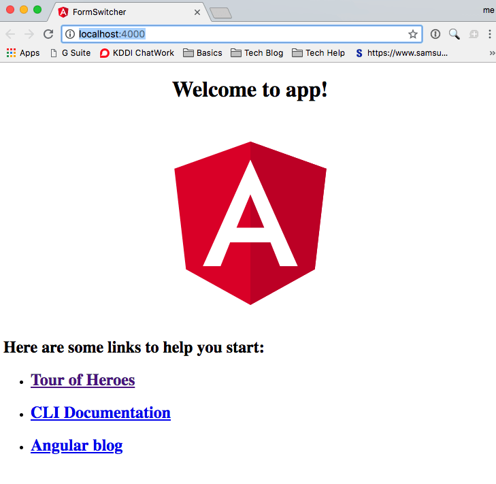
Task: Open the Apps grid shortcut
Action: (23, 53)
